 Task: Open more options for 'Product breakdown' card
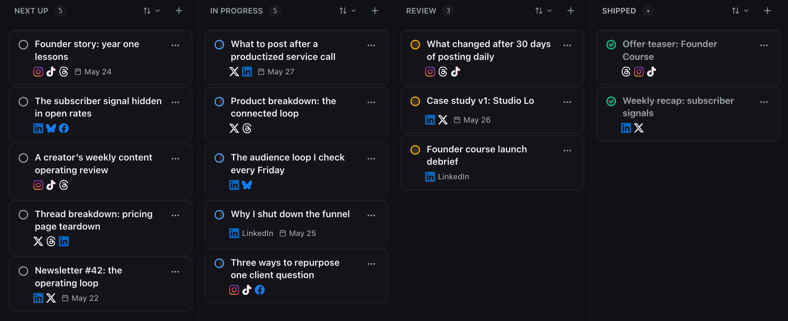pyautogui.click(x=371, y=102)
